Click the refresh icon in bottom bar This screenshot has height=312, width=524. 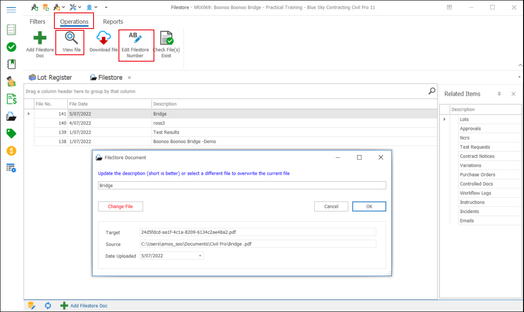click(47, 306)
